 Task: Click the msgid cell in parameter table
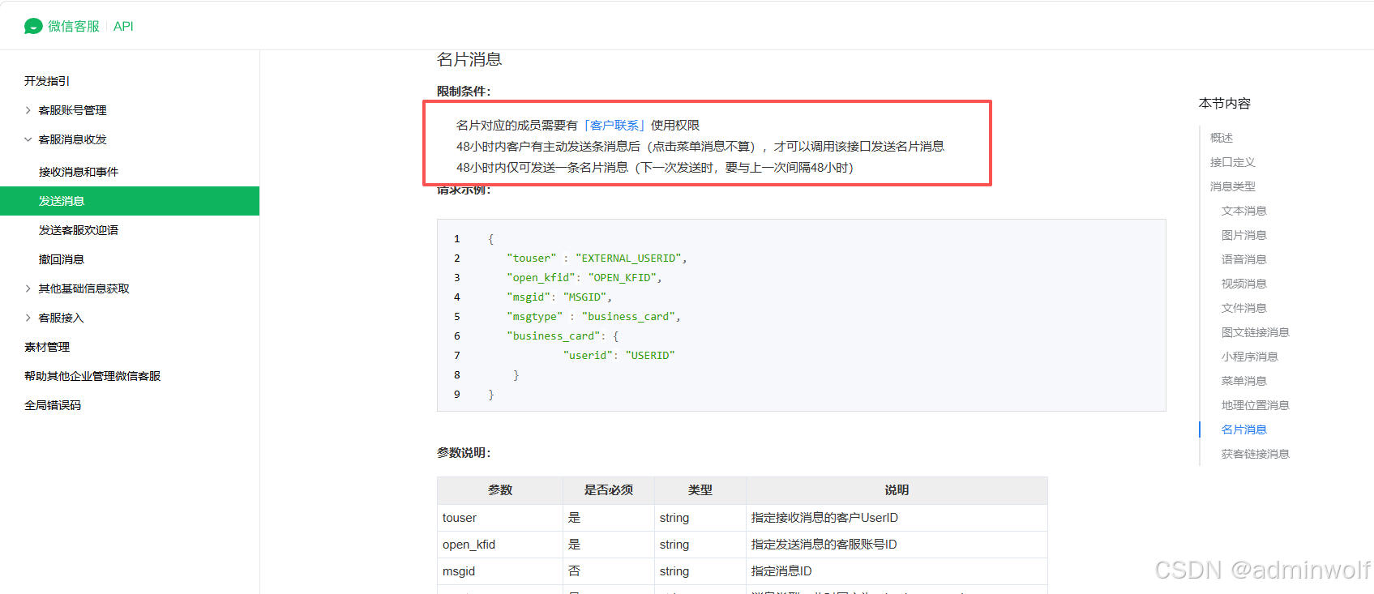500,571
